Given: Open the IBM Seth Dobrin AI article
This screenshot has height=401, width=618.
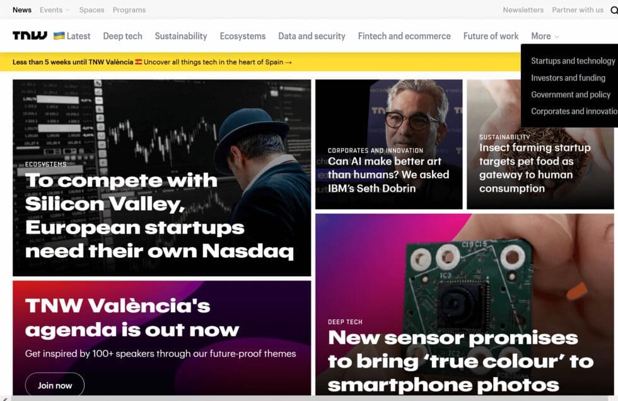Looking at the screenshot, I should 388,175.
